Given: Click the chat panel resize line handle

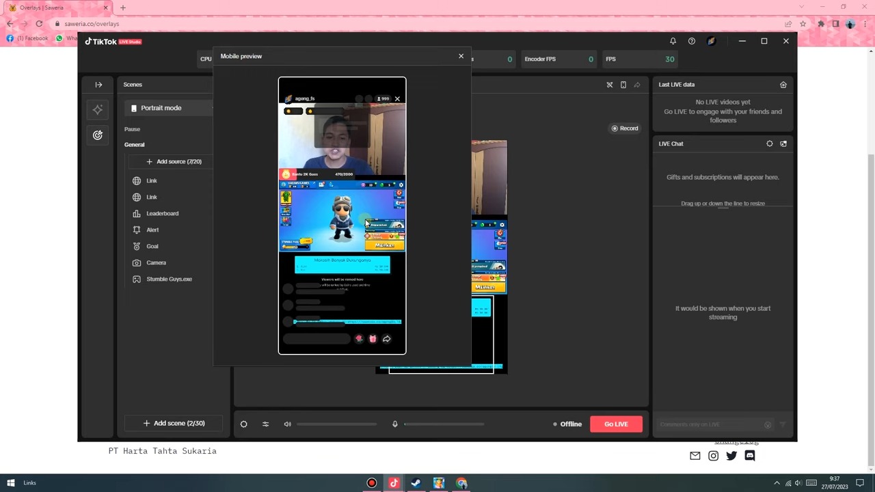Looking at the screenshot, I should click(723, 206).
